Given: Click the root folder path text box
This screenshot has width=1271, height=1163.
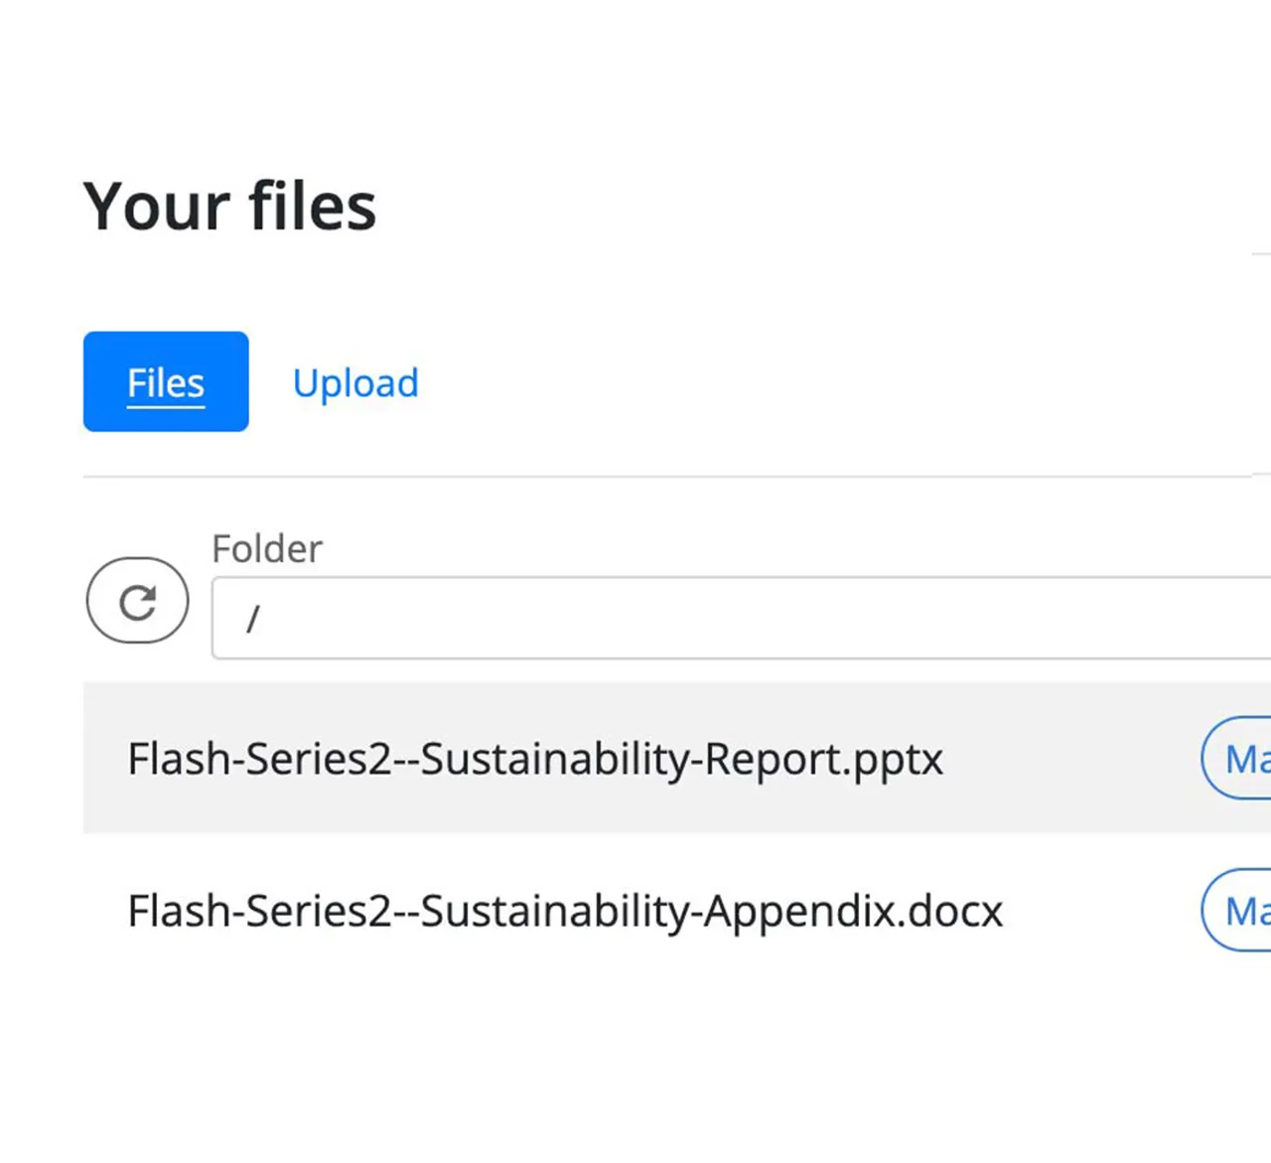Looking at the screenshot, I should pos(740,618).
